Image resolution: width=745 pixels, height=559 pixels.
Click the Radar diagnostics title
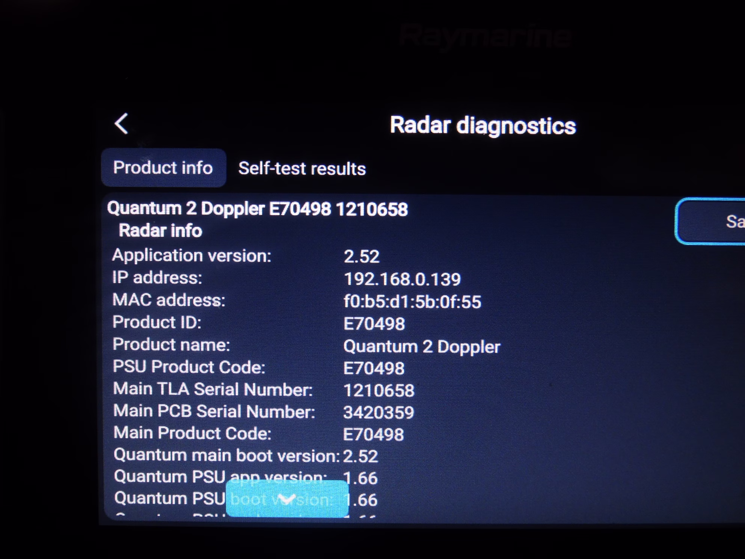click(x=483, y=125)
